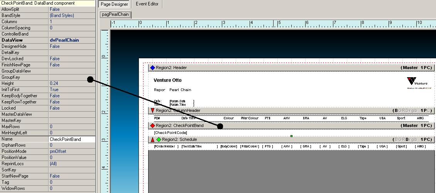This screenshot has height=193, width=436.
Task: Select the Pillar Colour column header label
Action: tap(250, 118)
